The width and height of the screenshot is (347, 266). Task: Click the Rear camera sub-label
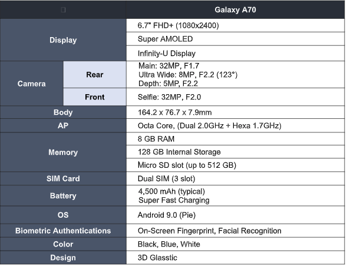95,75
